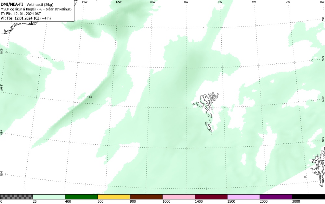Click the legend value 900
The image size is (325, 204).
133,201
